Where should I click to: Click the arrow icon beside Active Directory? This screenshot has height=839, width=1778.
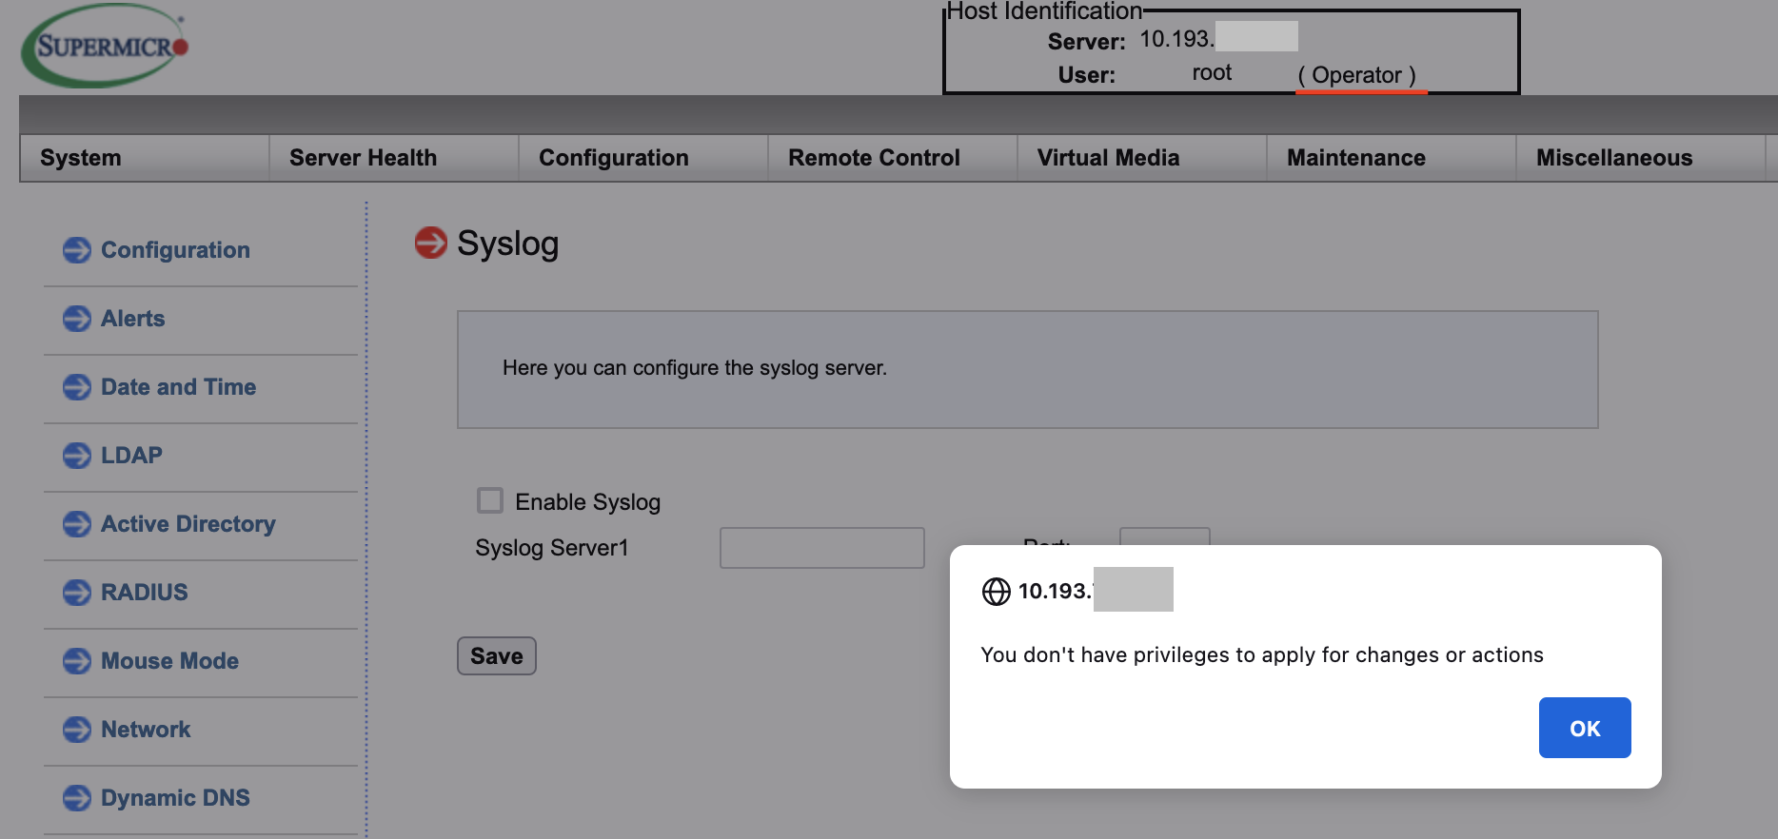click(x=77, y=524)
